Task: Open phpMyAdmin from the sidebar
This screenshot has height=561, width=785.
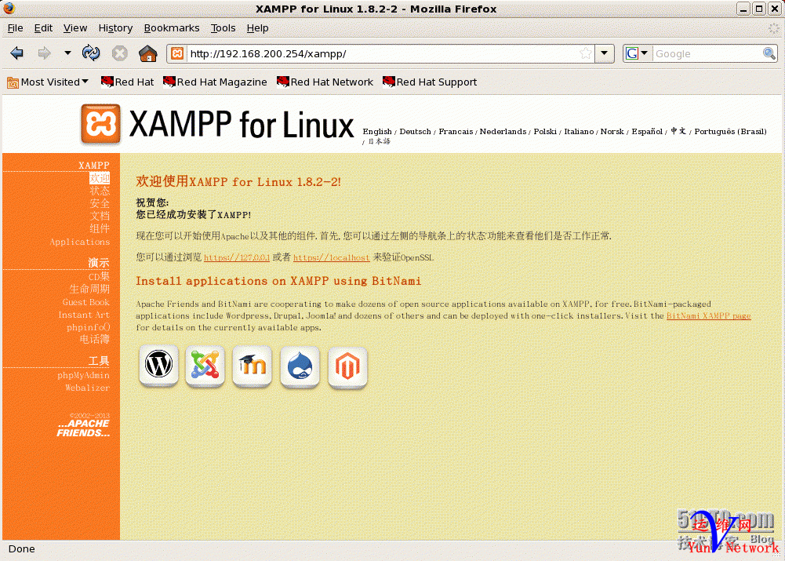Action: 83,375
